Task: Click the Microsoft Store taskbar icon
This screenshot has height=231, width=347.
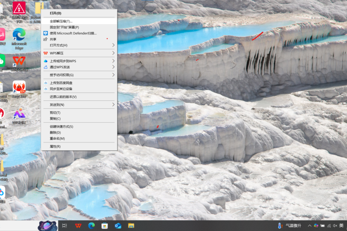Action: click(105, 226)
